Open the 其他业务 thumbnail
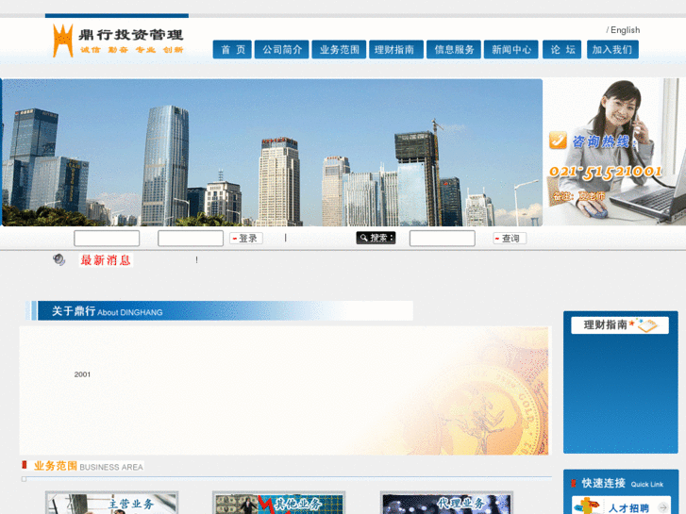686x514 pixels. (278, 503)
